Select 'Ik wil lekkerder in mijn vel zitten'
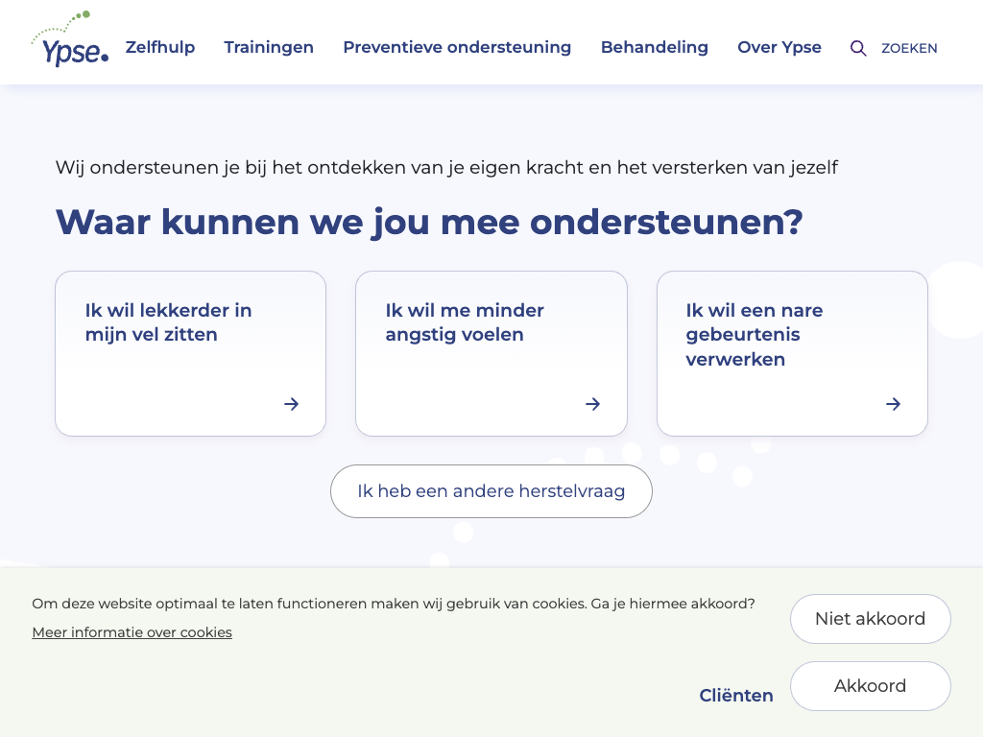This screenshot has height=737, width=983. point(169,322)
